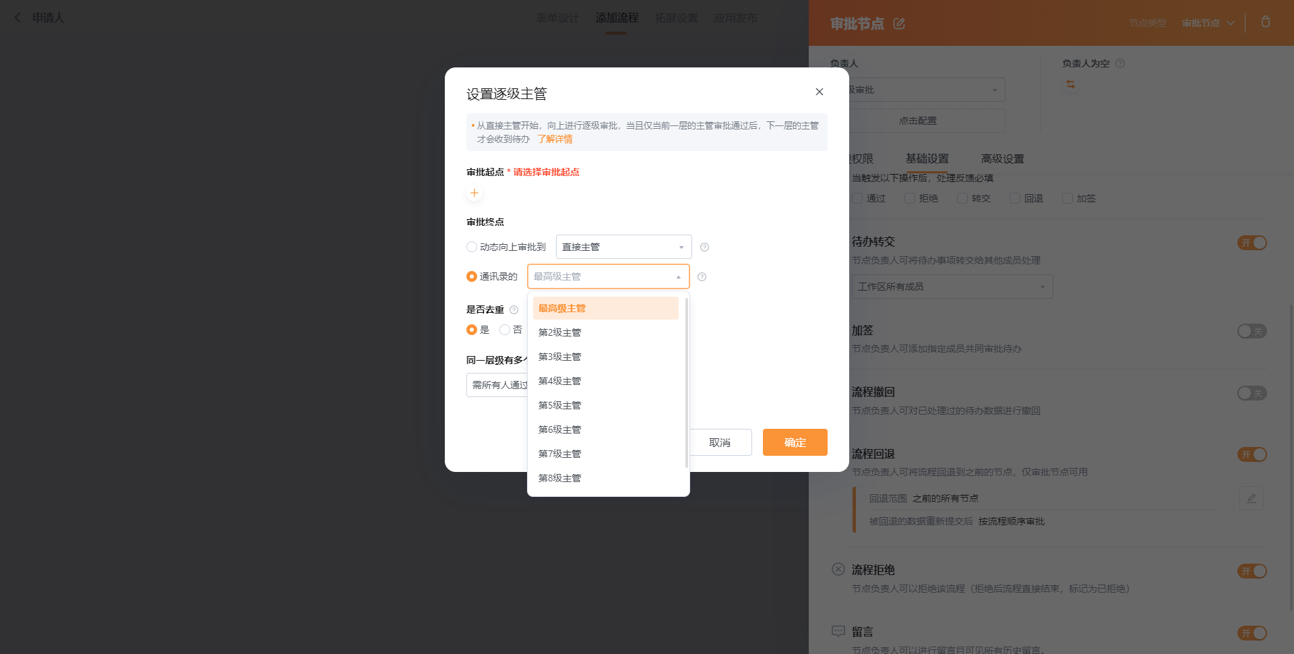Open the 直接主管 dropdown
Viewport: 1294px width, 654px height.
[624, 247]
